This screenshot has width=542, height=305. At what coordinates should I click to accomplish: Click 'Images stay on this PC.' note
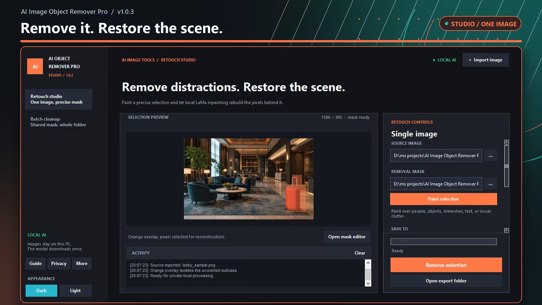[49, 244]
